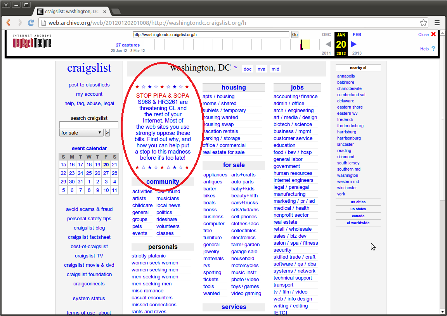
Task: Open post to classifieds
Action: click(89, 85)
